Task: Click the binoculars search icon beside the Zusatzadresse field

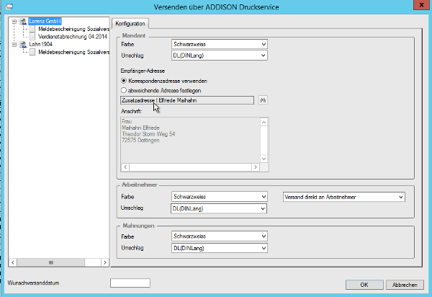Action: pos(263,100)
